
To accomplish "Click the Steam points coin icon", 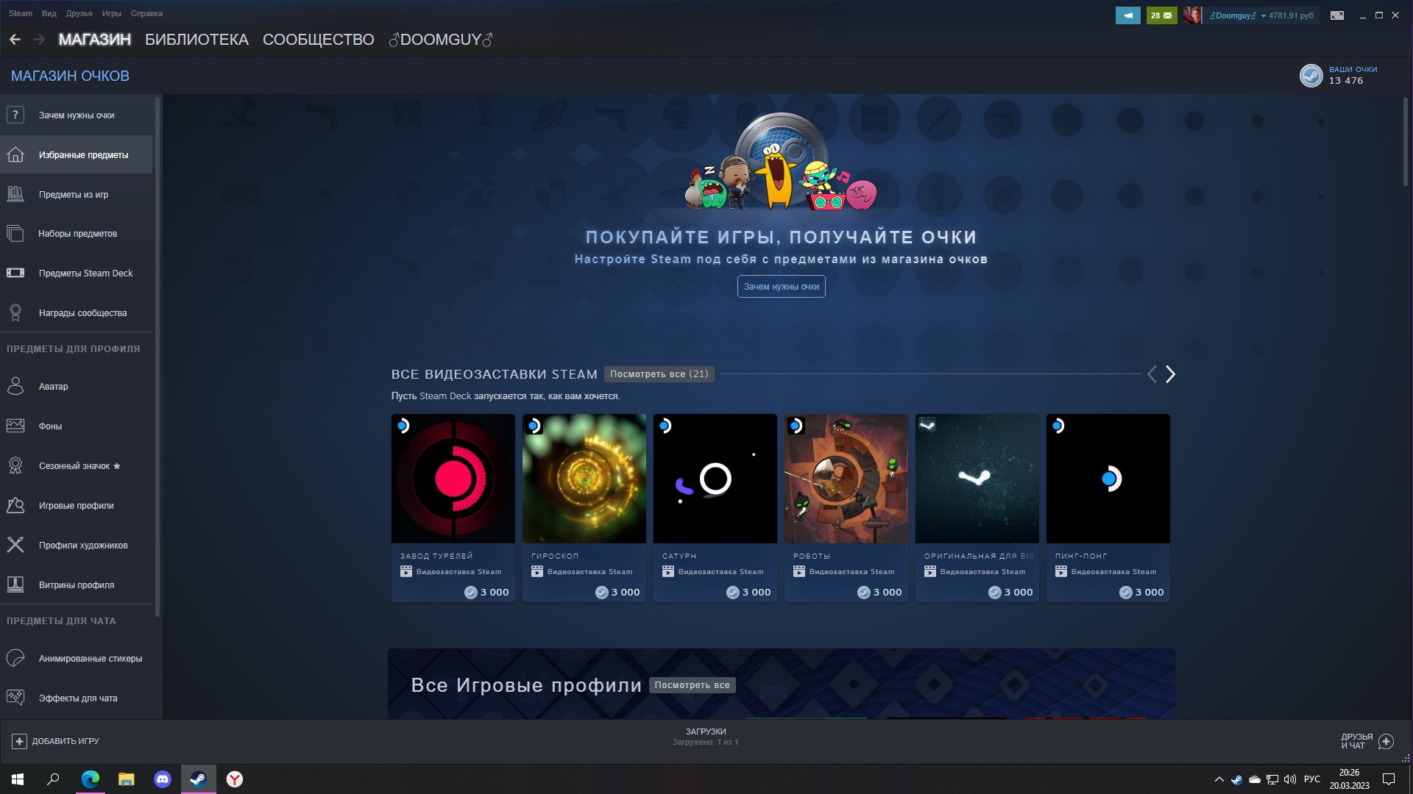I will click(1311, 75).
